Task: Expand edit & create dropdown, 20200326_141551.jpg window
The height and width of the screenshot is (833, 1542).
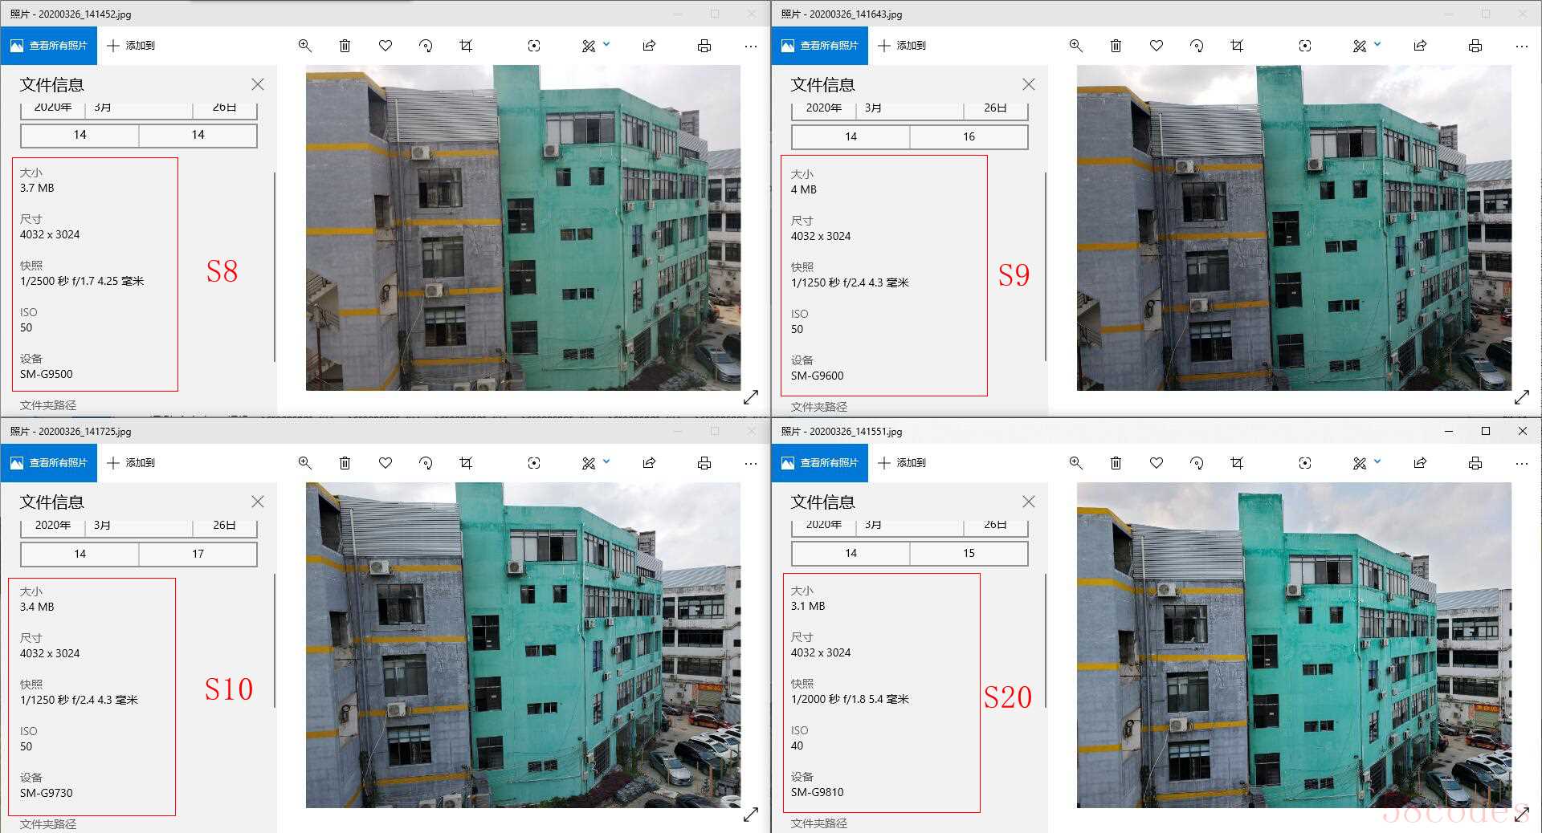Action: pos(1377,461)
